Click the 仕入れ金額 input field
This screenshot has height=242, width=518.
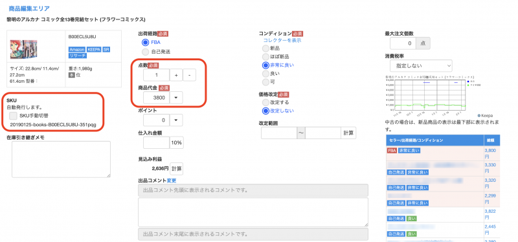click(156, 142)
